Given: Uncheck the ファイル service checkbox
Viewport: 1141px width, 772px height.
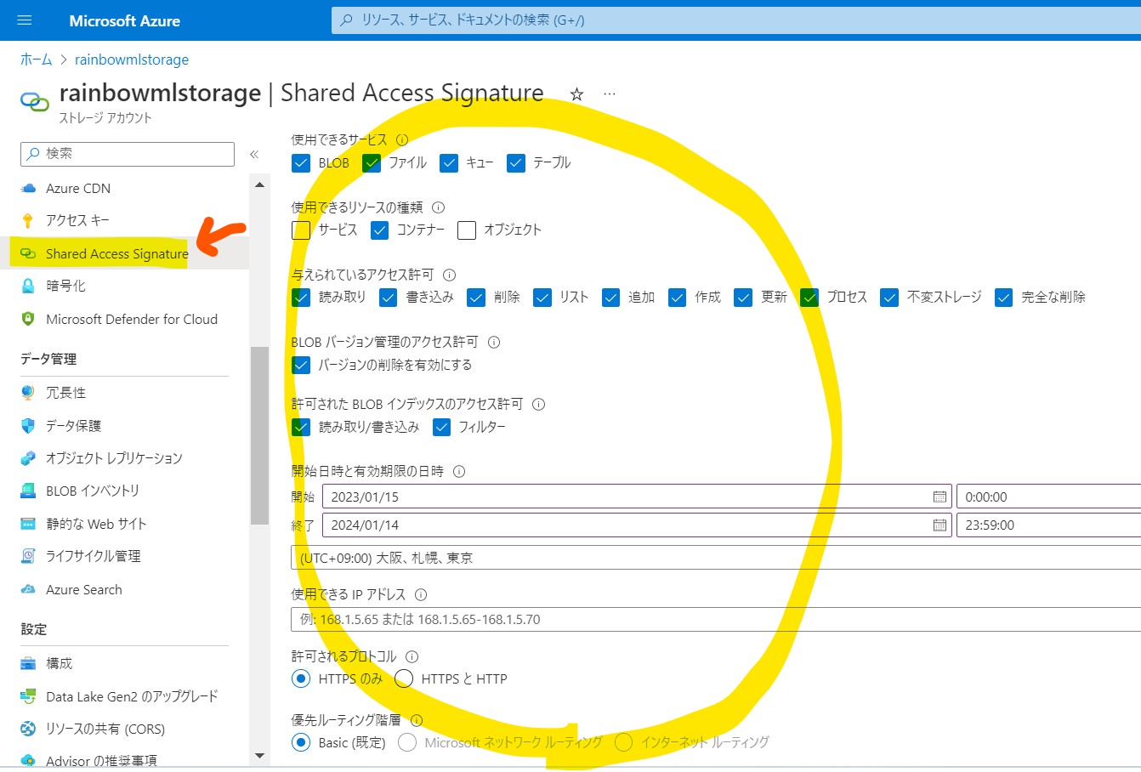Looking at the screenshot, I should tap(371, 163).
